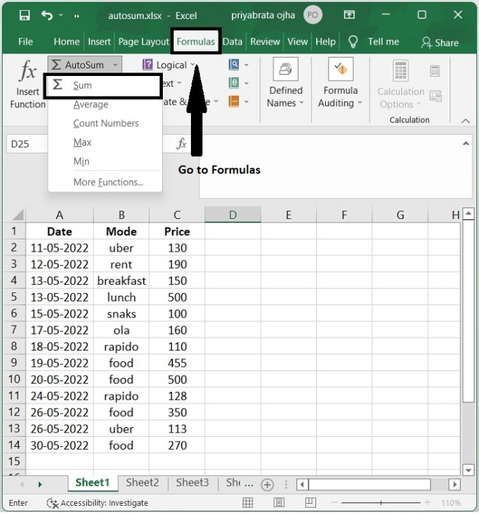Viewport: 479px width, 514px height.
Task: Open the File tab
Action: pos(25,42)
